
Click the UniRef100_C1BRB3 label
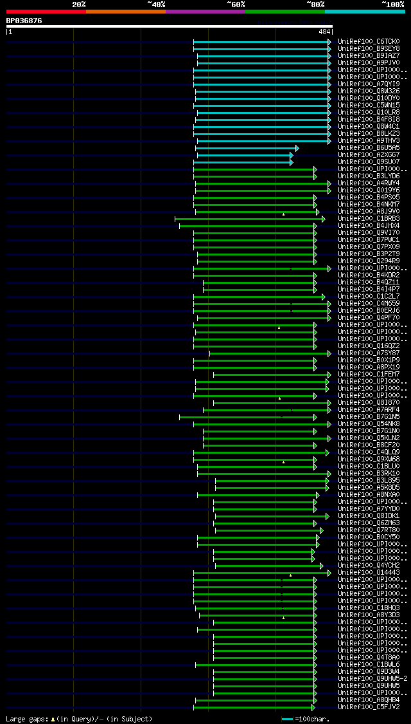[x=369, y=219]
